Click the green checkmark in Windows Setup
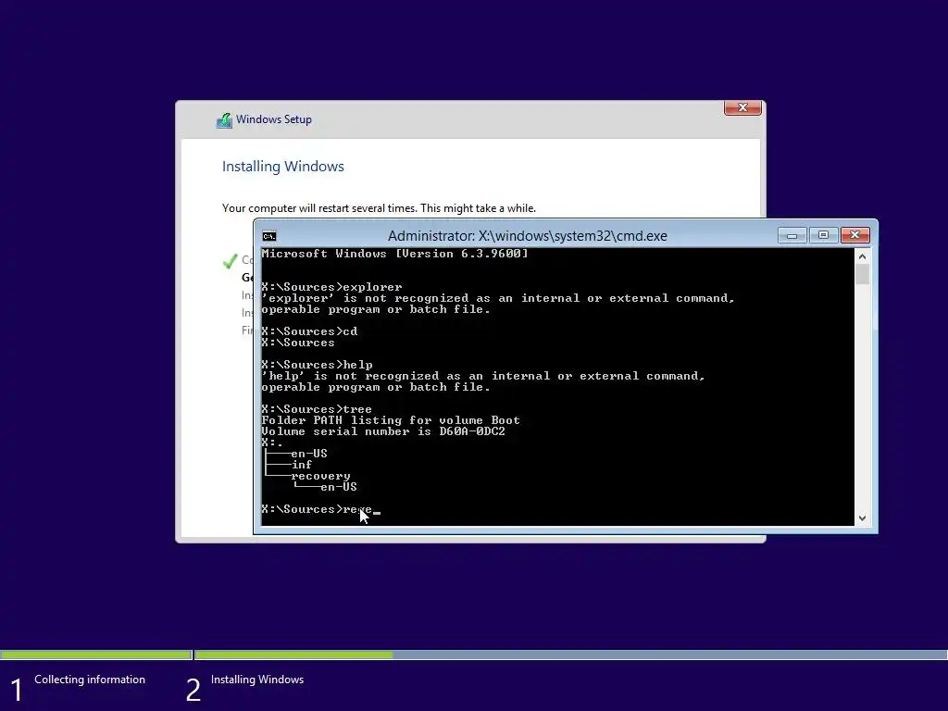The height and width of the screenshot is (711, 948). click(x=230, y=261)
